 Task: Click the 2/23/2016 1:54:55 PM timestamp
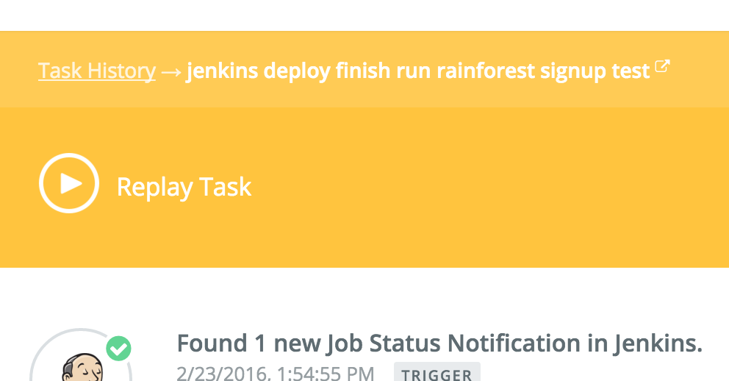(x=276, y=373)
